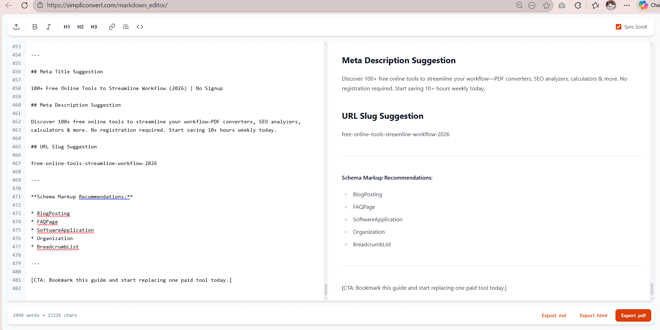This screenshot has height=330, width=660.
Task: Click the browser profile avatar
Action: click(x=611, y=5)
